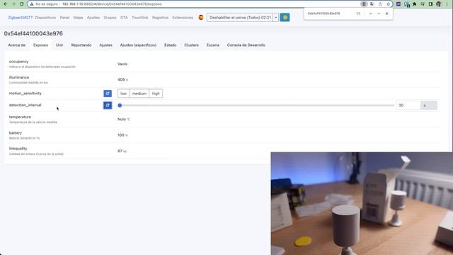Open the Unir tab
This screenshot has width=453, height=255.
[x=59, y=45]
